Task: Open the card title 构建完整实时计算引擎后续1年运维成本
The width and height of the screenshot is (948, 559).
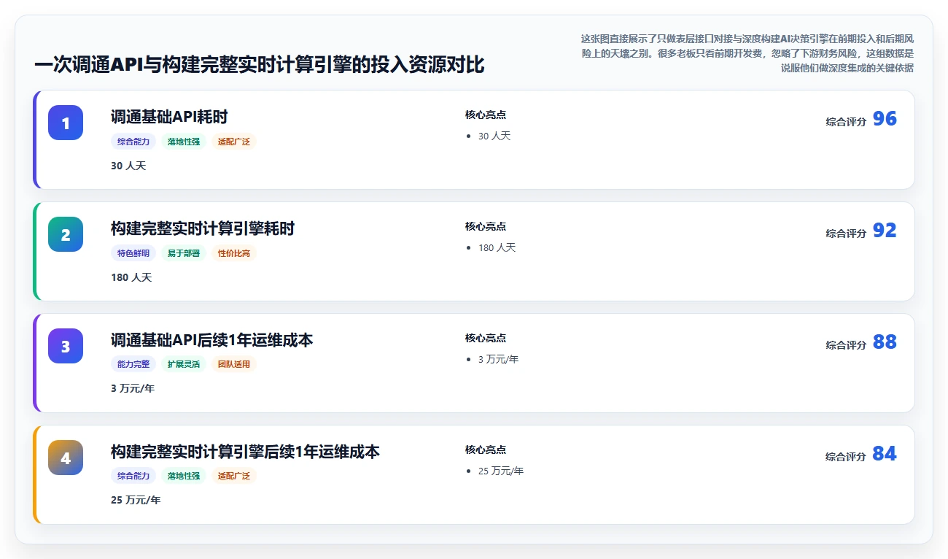Action: [245, 452]
